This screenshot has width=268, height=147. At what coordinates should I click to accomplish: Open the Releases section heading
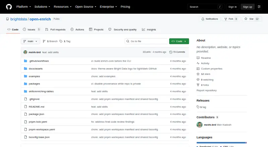click(x=203, y=101)
